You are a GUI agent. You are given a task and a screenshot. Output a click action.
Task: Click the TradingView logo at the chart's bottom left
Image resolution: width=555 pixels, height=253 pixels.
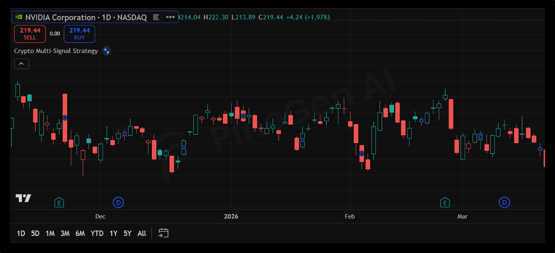[x=23, y=198]
